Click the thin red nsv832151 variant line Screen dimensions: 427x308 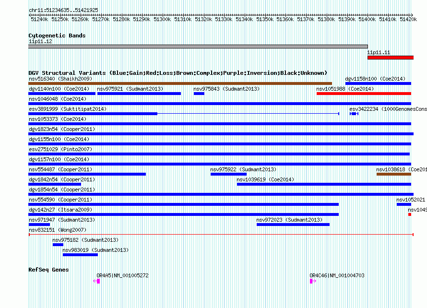pyautogui.click(x=221, y=235)
